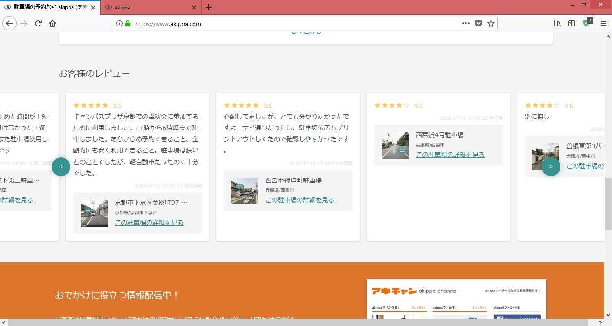
Task: Save page to Pocket
Action: [x=478, y=23]
